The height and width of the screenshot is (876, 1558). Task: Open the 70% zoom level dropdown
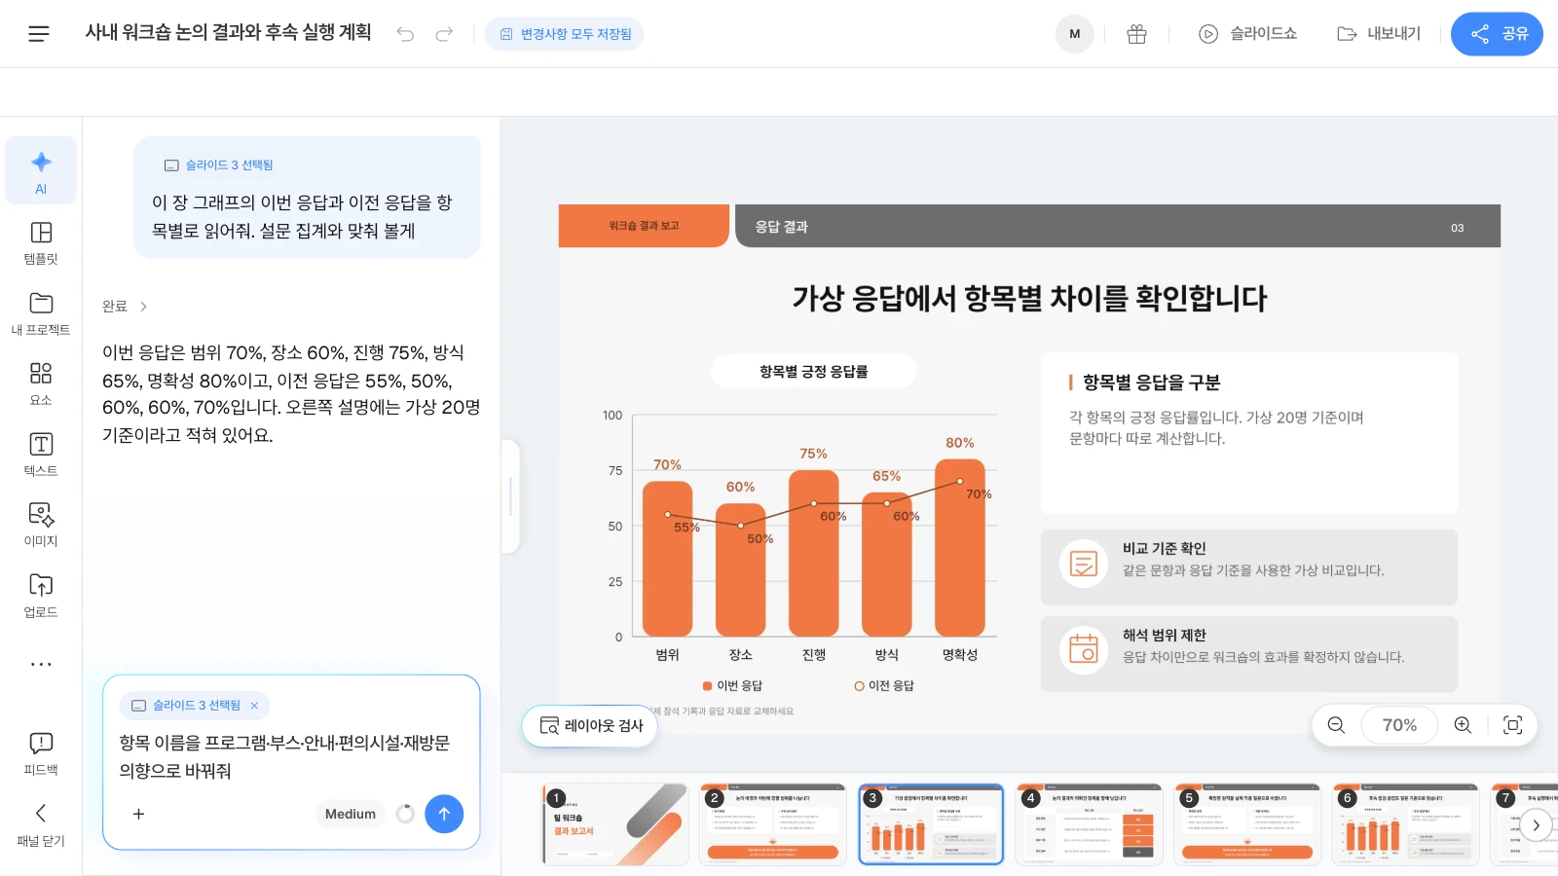[x=1399, y=725]
